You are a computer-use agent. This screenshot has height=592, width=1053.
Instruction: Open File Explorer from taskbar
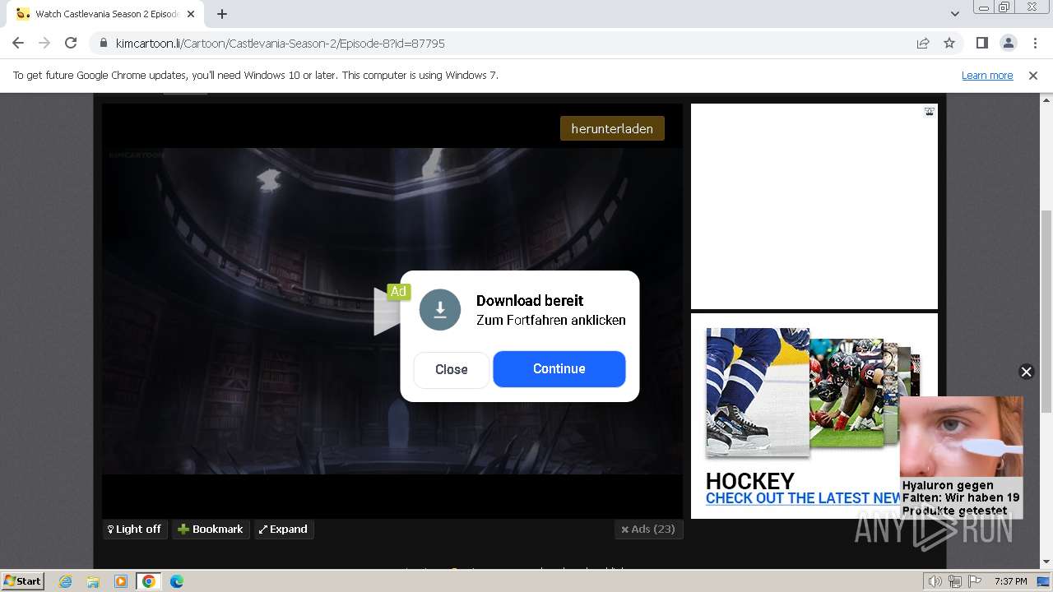[x=93, y=581]
